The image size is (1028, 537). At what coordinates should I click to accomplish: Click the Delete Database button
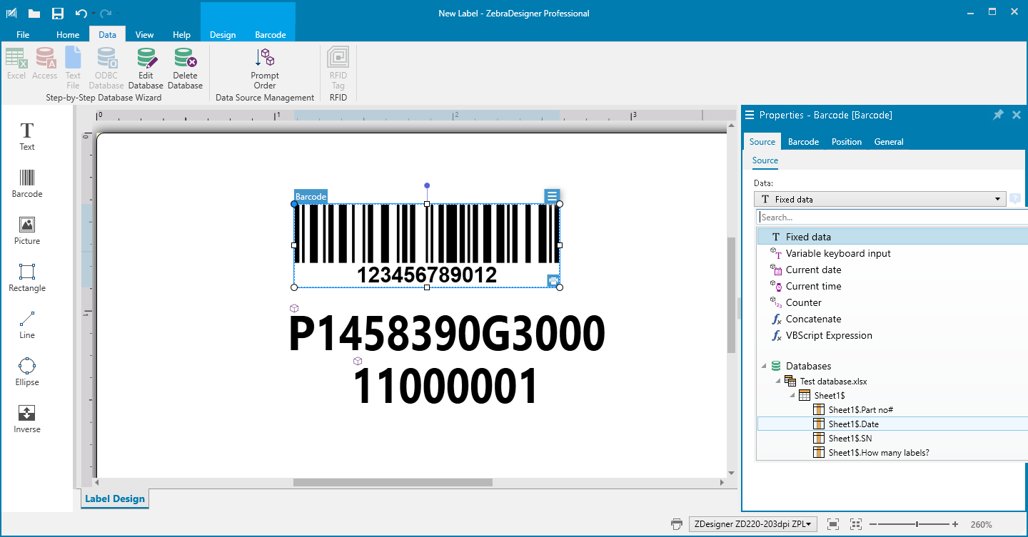[x=186, y=68]
